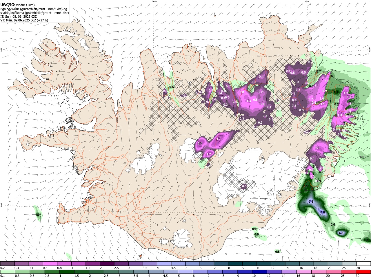
Task: Click the '1.5' label on the purple scale
Action: click(x=88, y=268)
